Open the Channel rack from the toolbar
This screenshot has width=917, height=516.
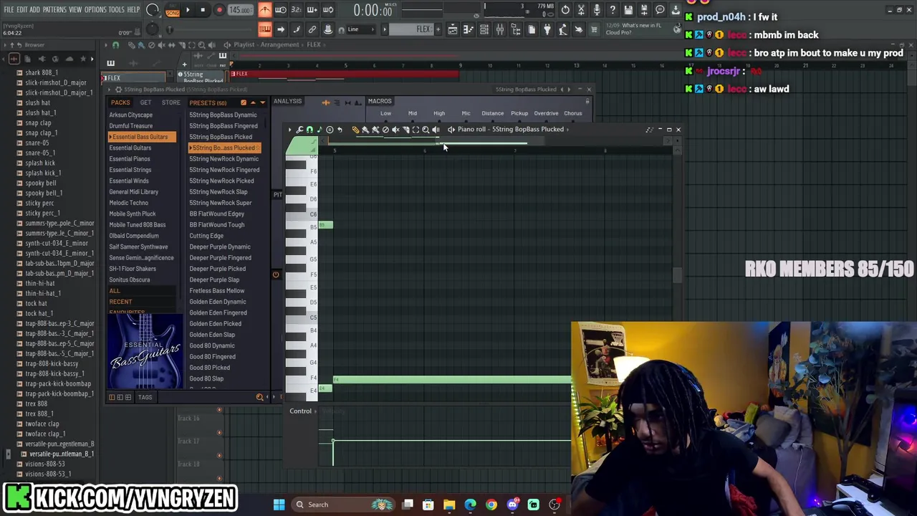tap(484, 29)
